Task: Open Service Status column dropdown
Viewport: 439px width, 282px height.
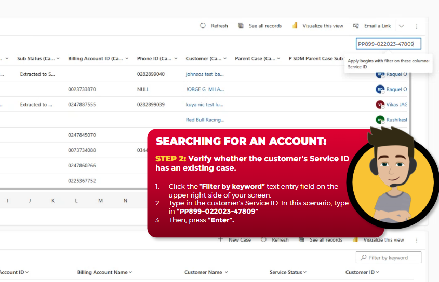Action: [x=304, y=272]
